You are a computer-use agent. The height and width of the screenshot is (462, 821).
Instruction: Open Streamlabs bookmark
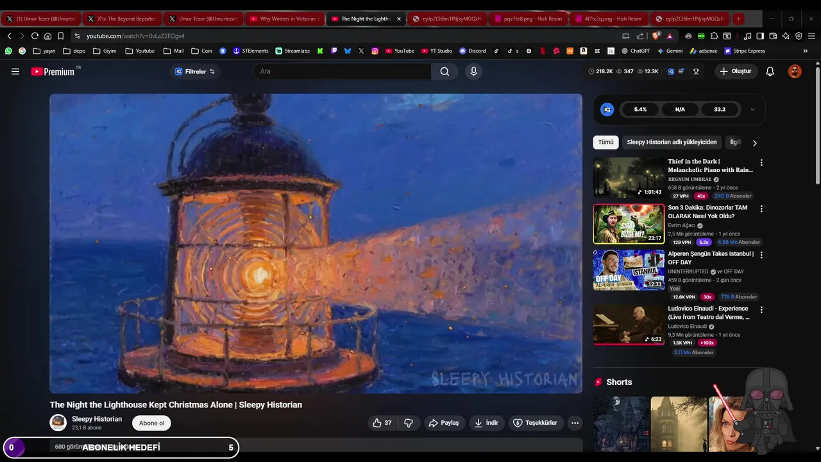[x=292, y=51]
